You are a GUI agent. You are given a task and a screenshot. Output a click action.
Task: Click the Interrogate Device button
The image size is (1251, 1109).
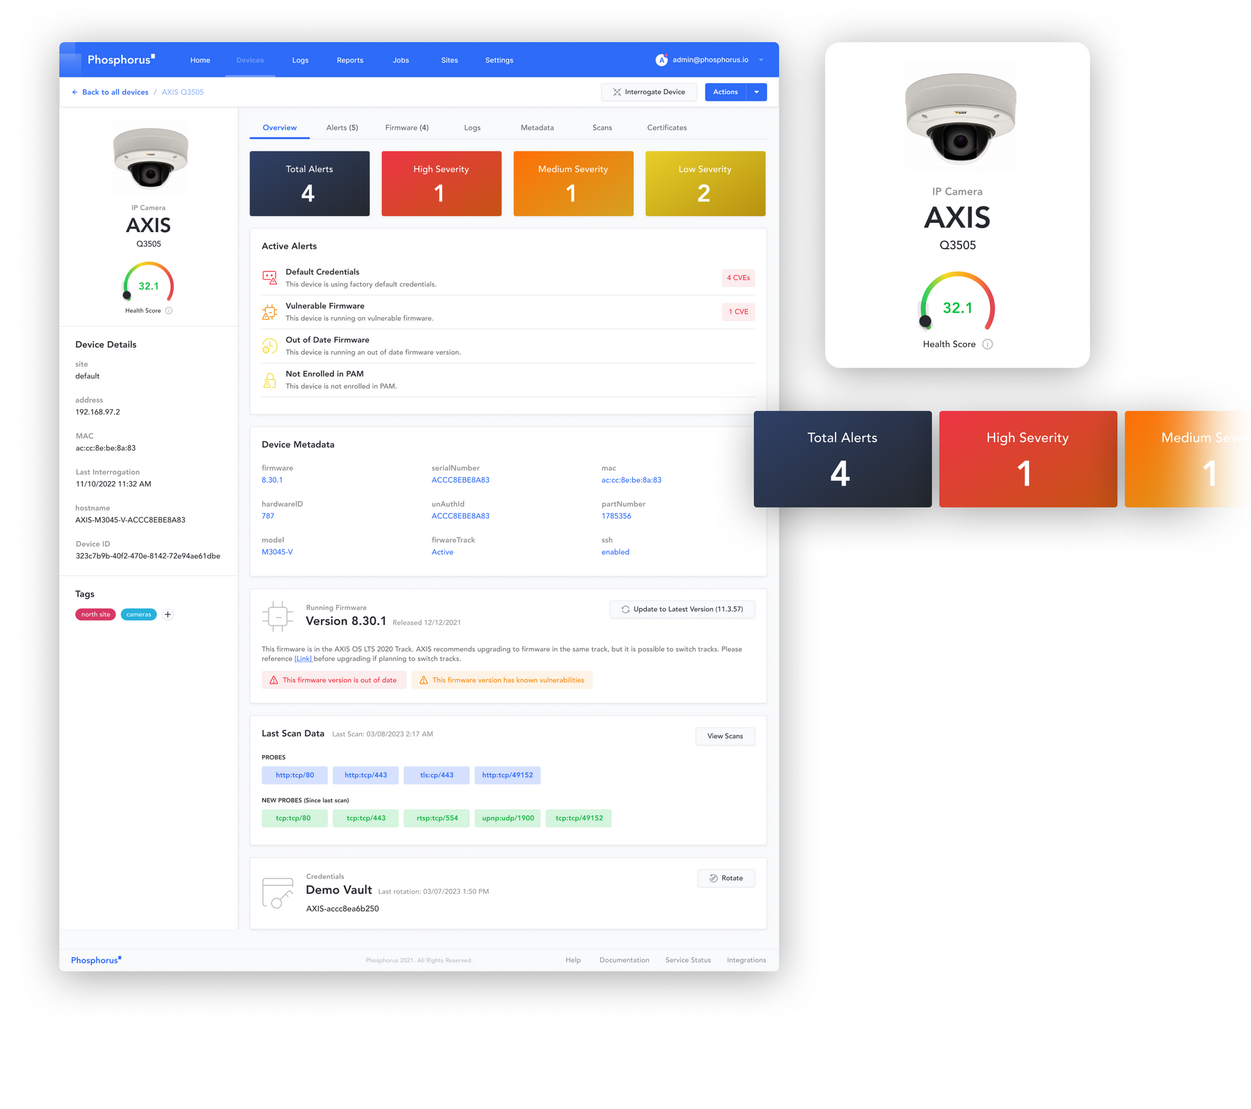pos(649,92)
